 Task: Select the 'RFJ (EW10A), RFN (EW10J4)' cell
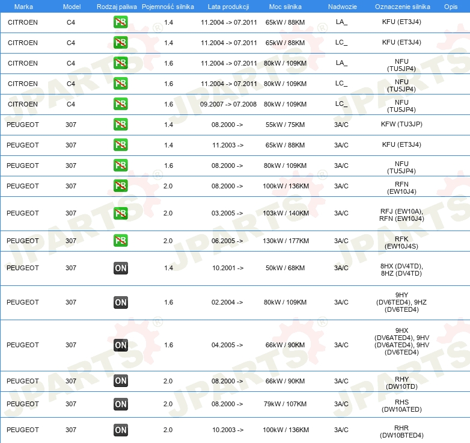pyautogui.click(x=401, y=215)
